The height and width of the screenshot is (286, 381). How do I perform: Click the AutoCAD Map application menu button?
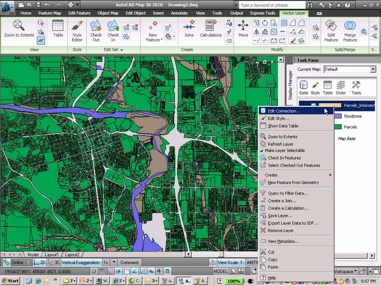tap(7, 8)
